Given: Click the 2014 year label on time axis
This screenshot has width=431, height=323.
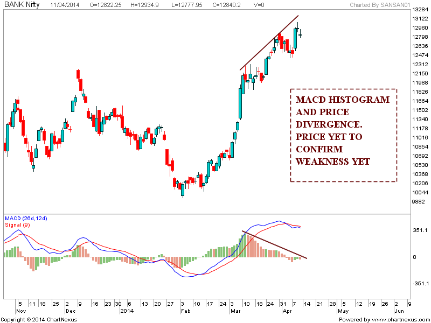Looking at the screenshot, I should pyautogui.click(x=127, y=311).
